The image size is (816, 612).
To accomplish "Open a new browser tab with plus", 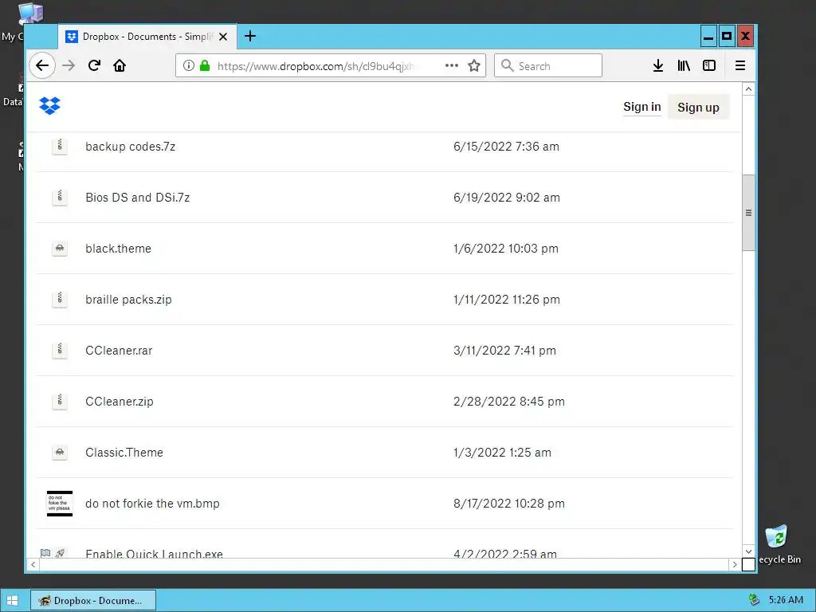I will [249, 36].
